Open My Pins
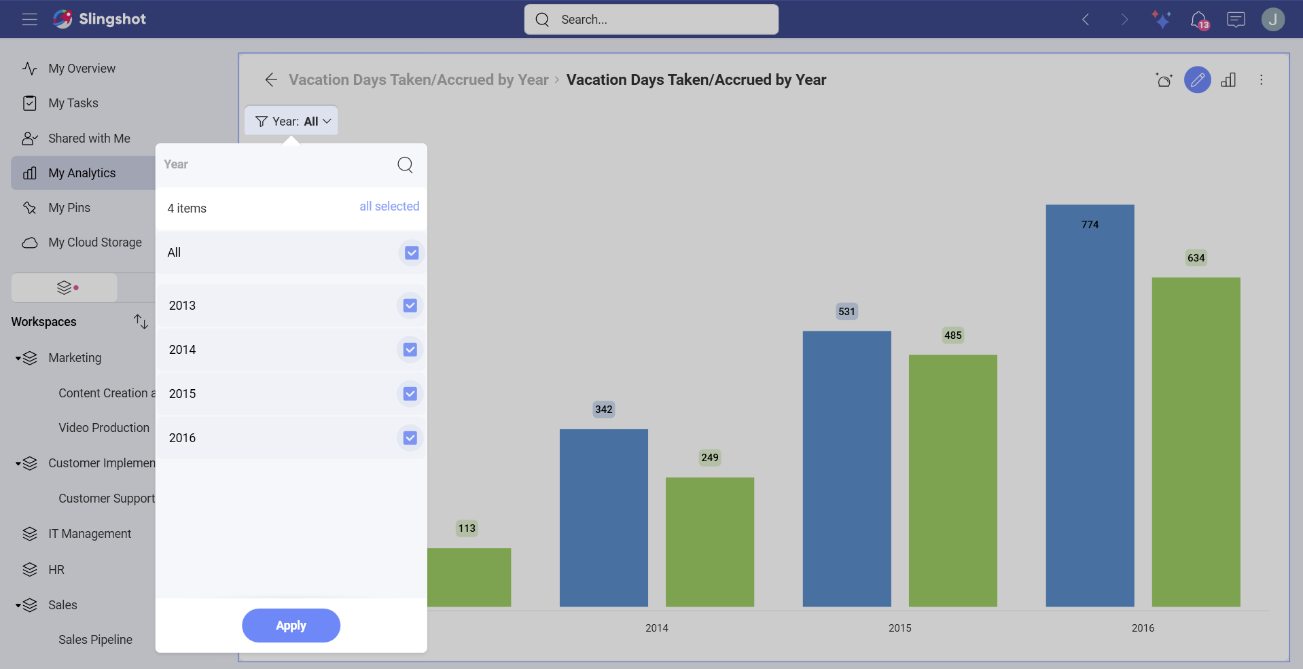The width and height of the screenshot is (1303, 669). click(69, 208)
